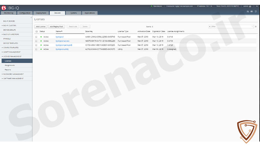Open the filter type dropdown arrow
260x146 pixels.
(x=209, y=27)
